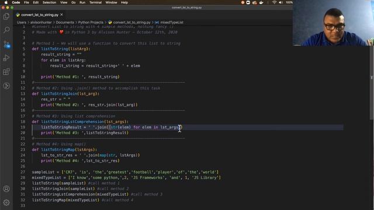Close the convert_lst_to_string.py tab
374x210 pixels.
pyautogui.click(x=61, y=15)
